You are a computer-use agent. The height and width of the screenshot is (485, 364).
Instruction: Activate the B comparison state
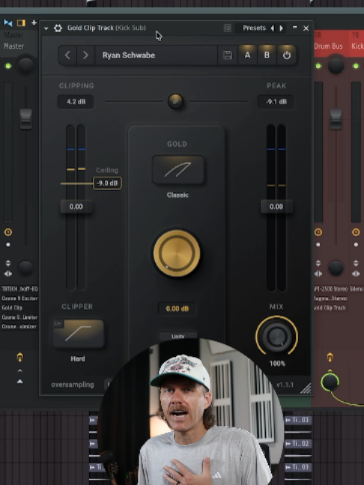267,55
